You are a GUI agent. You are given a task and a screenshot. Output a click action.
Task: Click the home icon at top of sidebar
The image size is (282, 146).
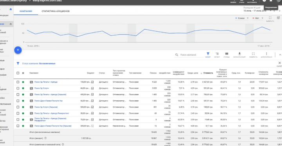[x=11, y=9]
